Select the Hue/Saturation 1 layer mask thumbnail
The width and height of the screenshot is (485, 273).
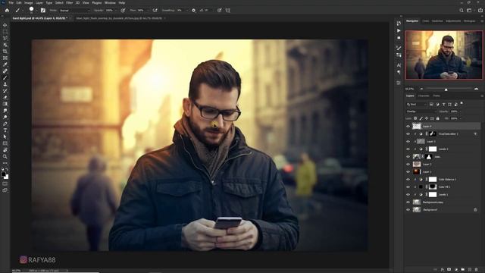pos(433,134)
